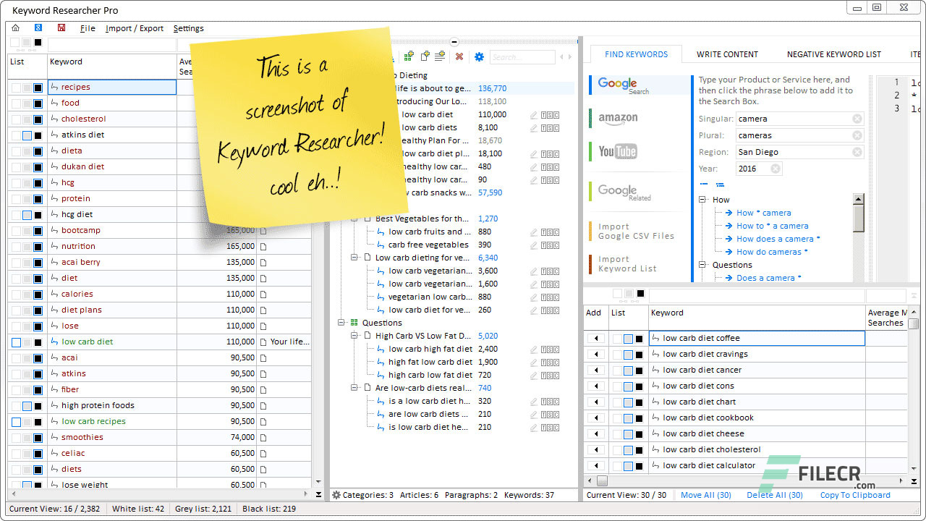Viewport: 926px width, 521px height.
Task: Add a paragraph with the lines-plus icon
Action: (x=441, y=56)
